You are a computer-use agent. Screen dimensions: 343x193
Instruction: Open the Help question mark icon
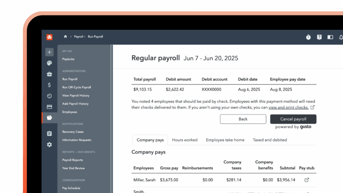[319, 37]
